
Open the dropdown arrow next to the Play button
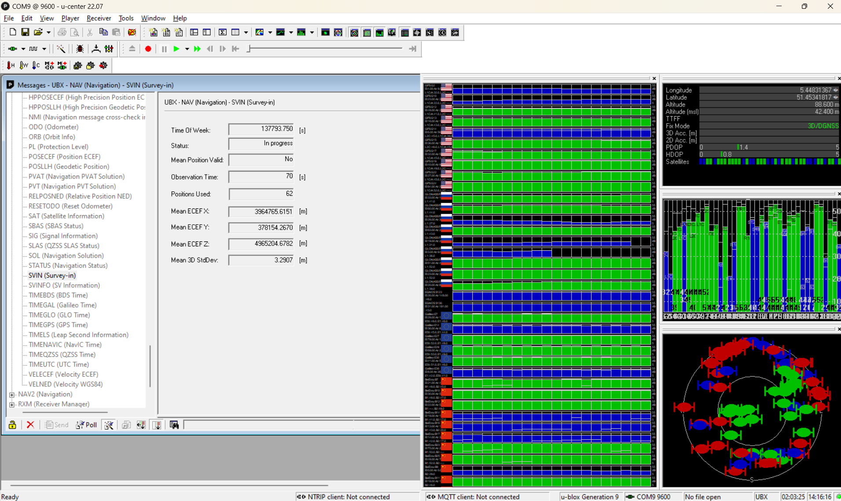[186, 49]
